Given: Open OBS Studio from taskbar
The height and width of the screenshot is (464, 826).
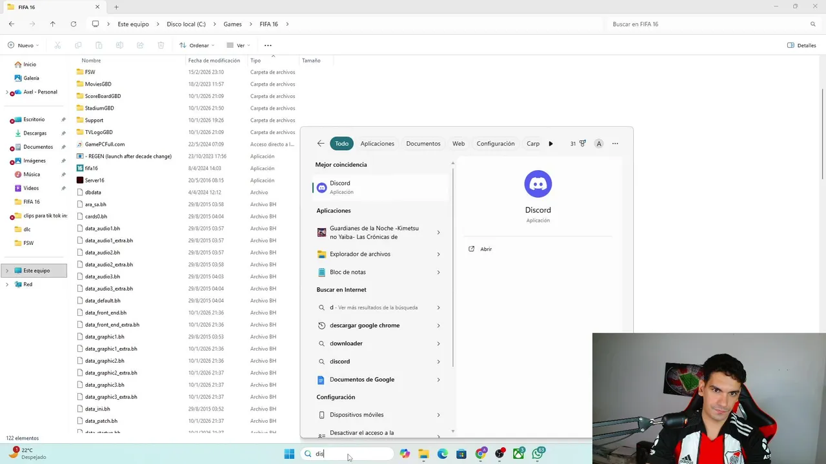Looking at the screenshot, I should tap(499, 454).
